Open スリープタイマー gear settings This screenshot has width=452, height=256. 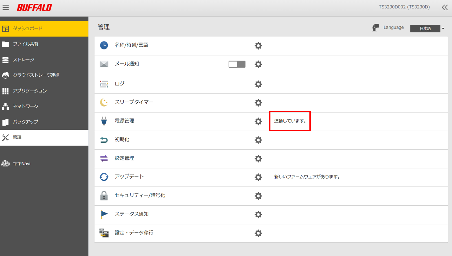(x=258, y=103)
